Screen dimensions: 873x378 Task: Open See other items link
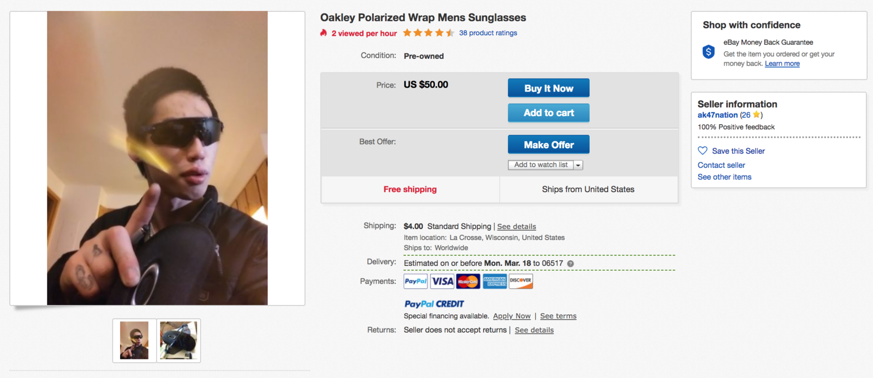coord(725,177)
